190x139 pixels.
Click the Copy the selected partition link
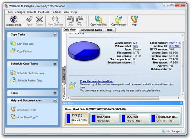click(x=97, y=81)
